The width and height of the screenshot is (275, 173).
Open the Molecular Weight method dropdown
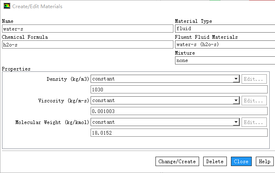165,122
